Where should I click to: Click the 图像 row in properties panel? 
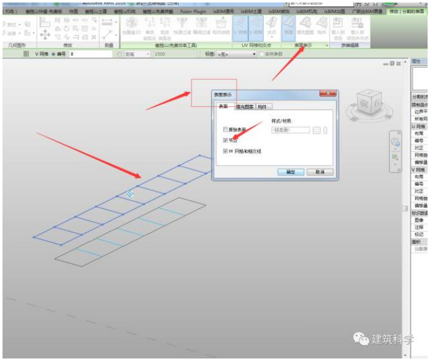419,220
